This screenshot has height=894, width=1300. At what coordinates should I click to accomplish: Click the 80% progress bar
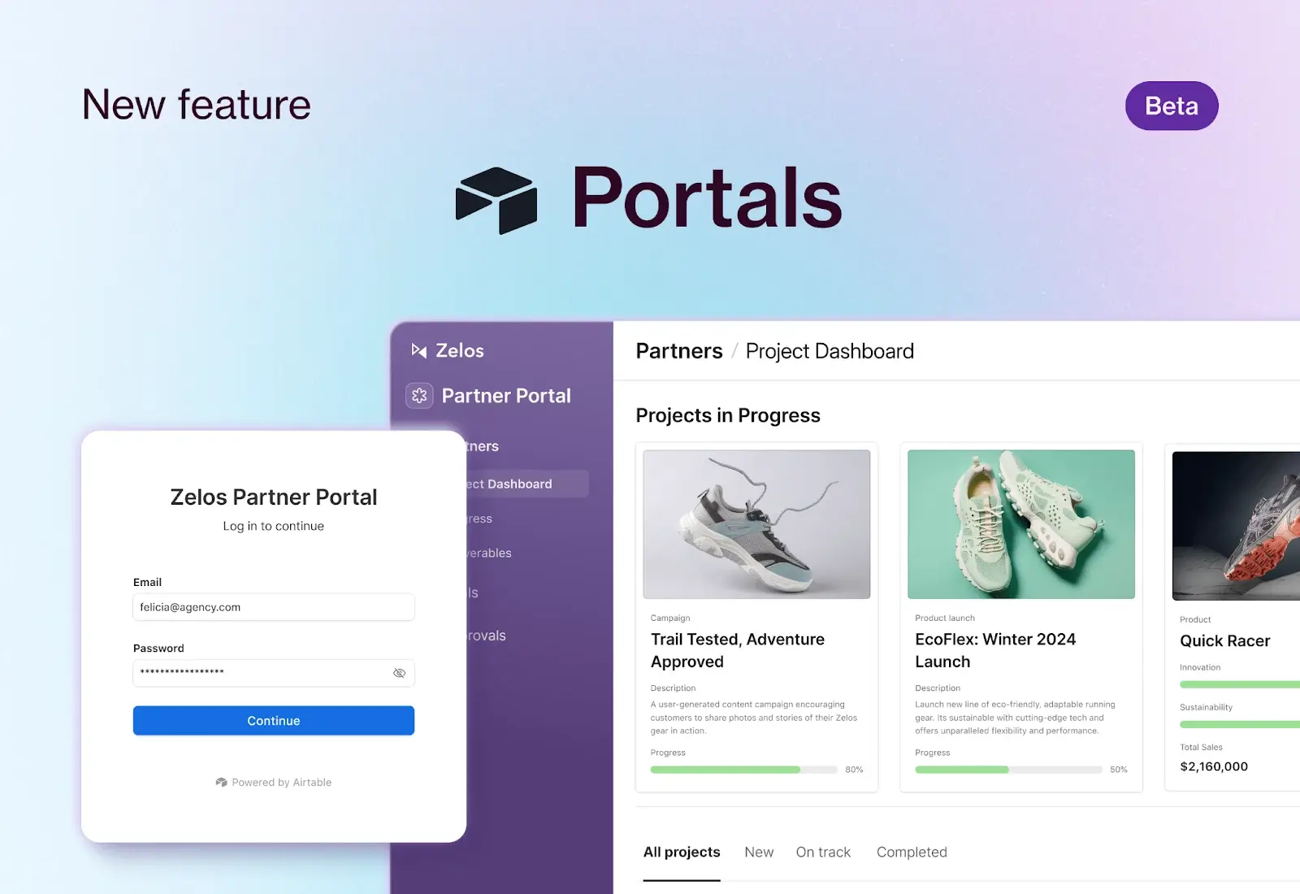[743, 770]
